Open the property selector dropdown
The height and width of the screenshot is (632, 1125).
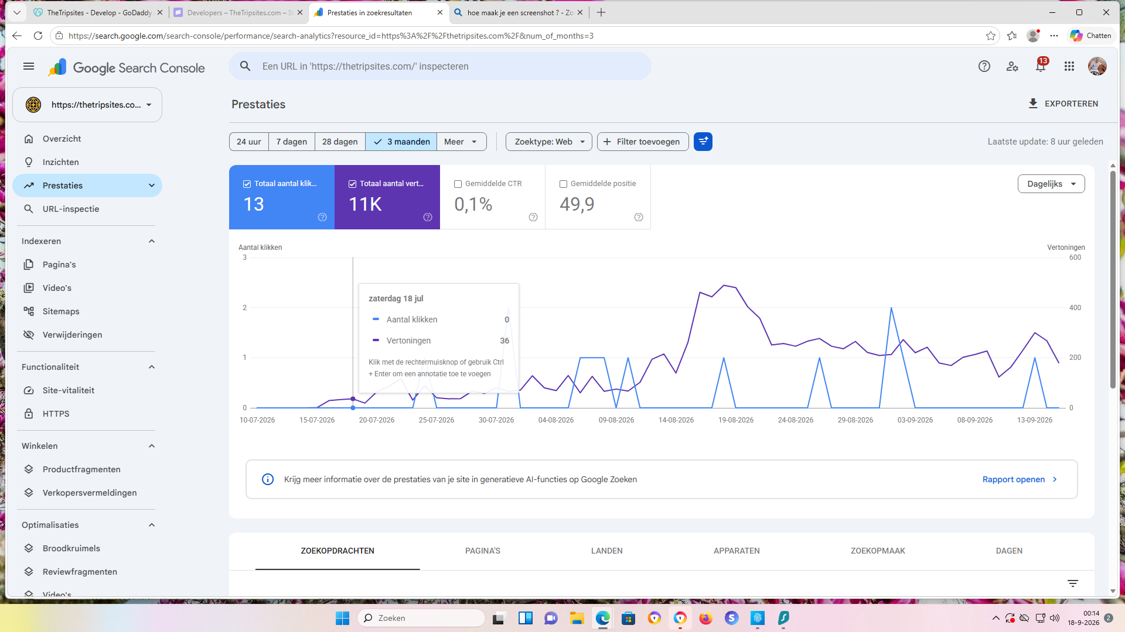87,105
